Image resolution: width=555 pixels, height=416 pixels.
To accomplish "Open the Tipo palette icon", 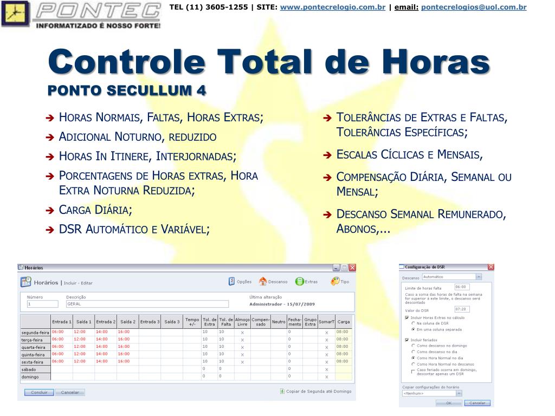I will pyautogui.click(x=335, y=282).
